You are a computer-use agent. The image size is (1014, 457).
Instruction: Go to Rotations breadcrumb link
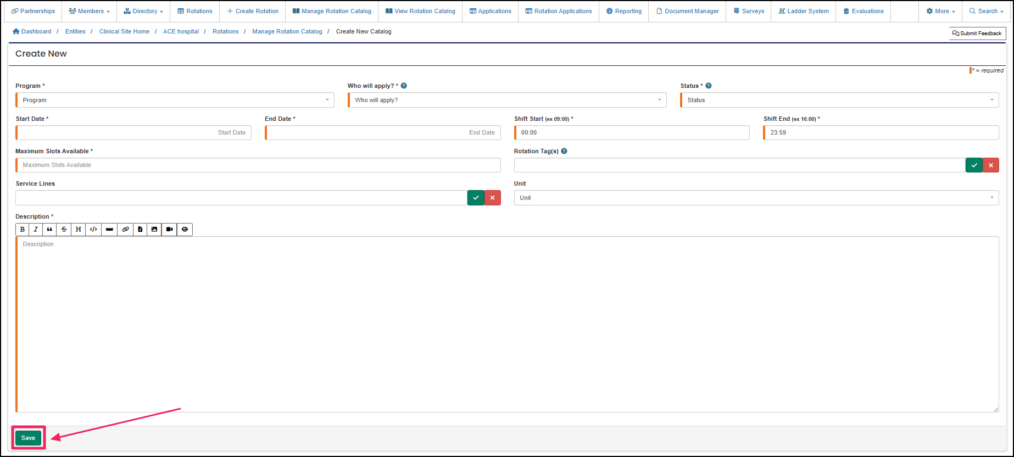226,31
